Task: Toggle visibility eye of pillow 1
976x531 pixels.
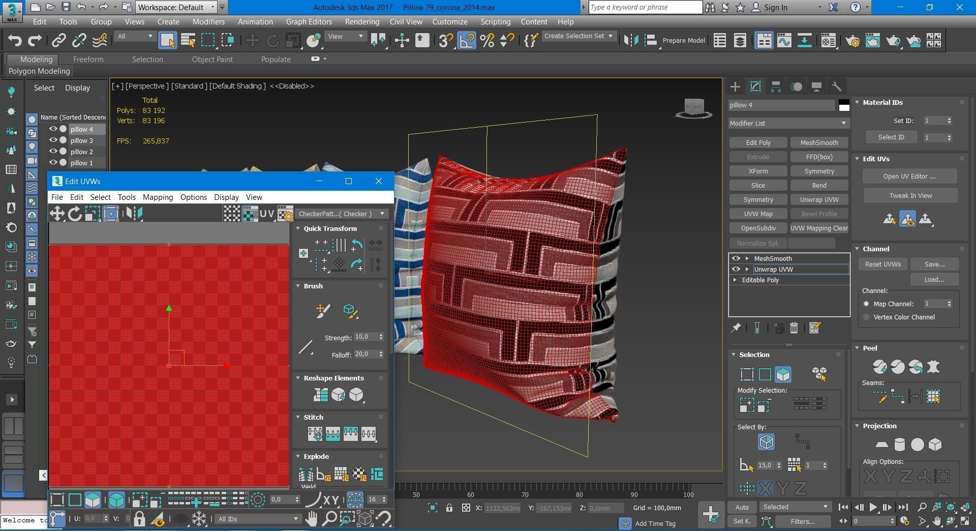Action: (x=53, y=163)
